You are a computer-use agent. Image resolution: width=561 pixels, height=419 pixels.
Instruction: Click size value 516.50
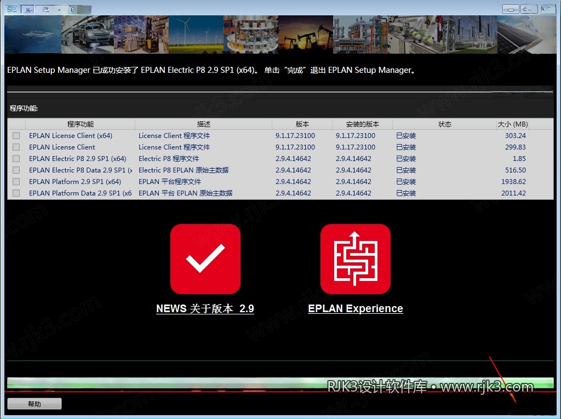(x=515, y=170)
